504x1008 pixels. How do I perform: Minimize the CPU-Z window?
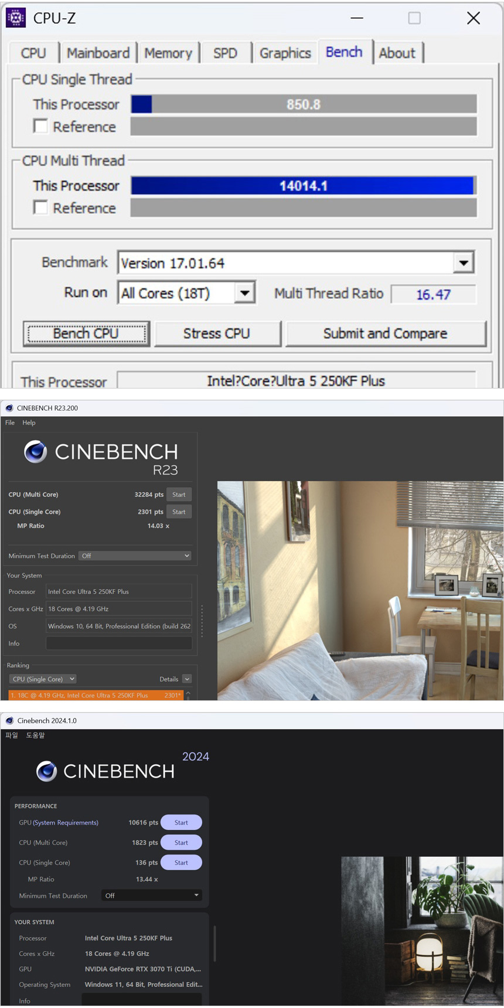tap(357, 18)
